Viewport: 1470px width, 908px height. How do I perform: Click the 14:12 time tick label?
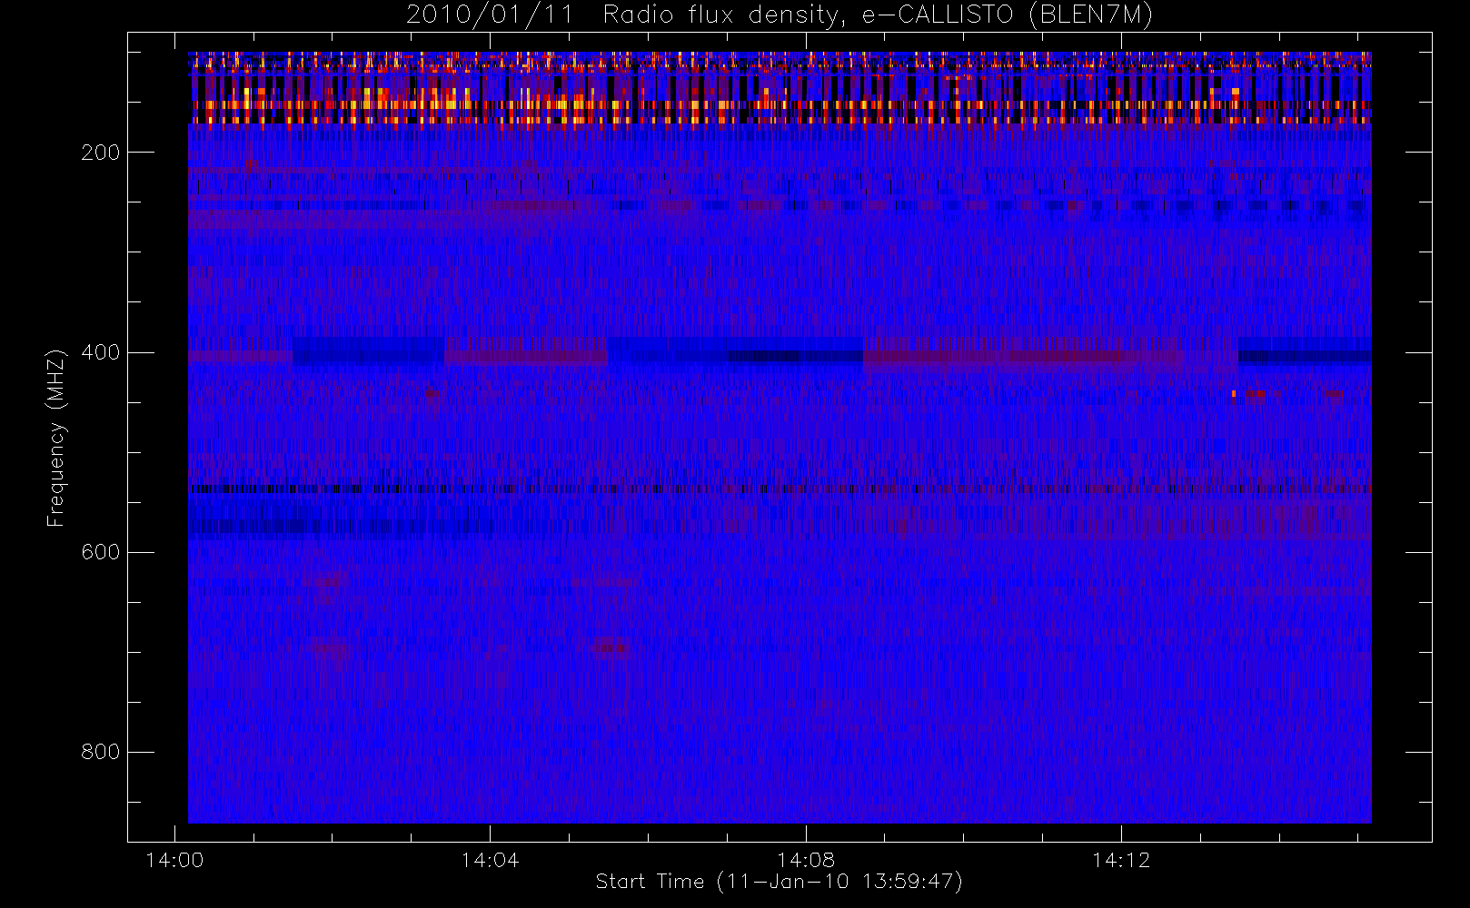(x=1121, y=860)
